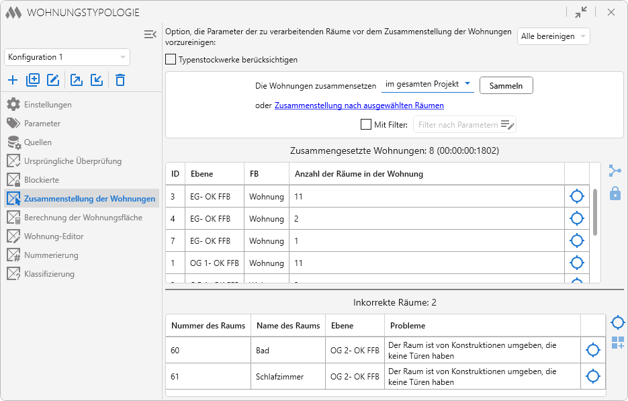Click the rename configuration pencil icon
Screen dimensions: 628x401
pos(53,81)
